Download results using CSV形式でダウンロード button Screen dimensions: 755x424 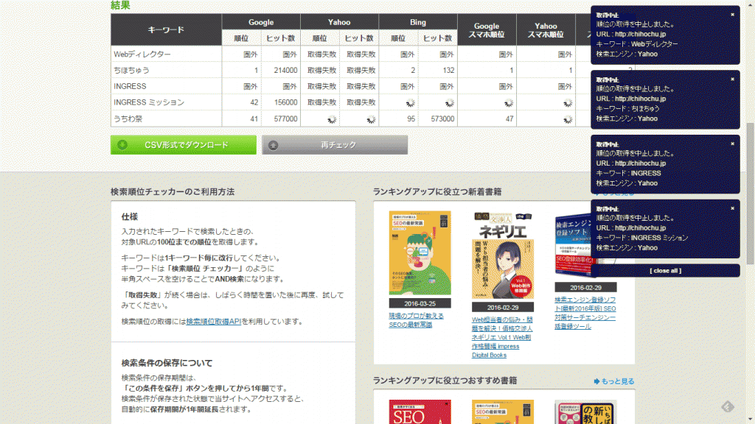[x=184, y=144]
